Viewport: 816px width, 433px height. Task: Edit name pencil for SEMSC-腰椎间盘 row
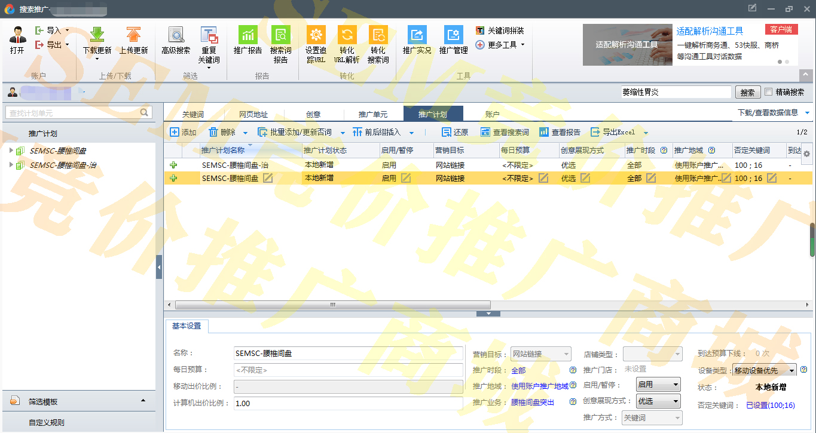pos(268,178)
